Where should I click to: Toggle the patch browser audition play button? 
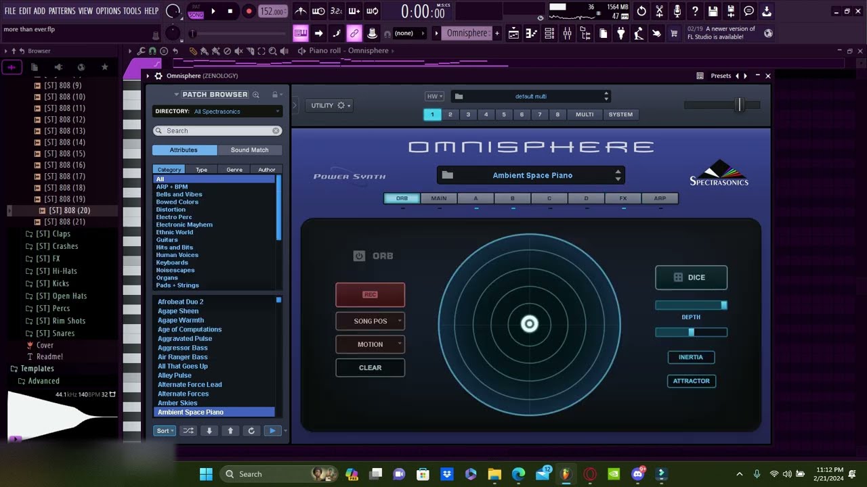tap(272, 431)
